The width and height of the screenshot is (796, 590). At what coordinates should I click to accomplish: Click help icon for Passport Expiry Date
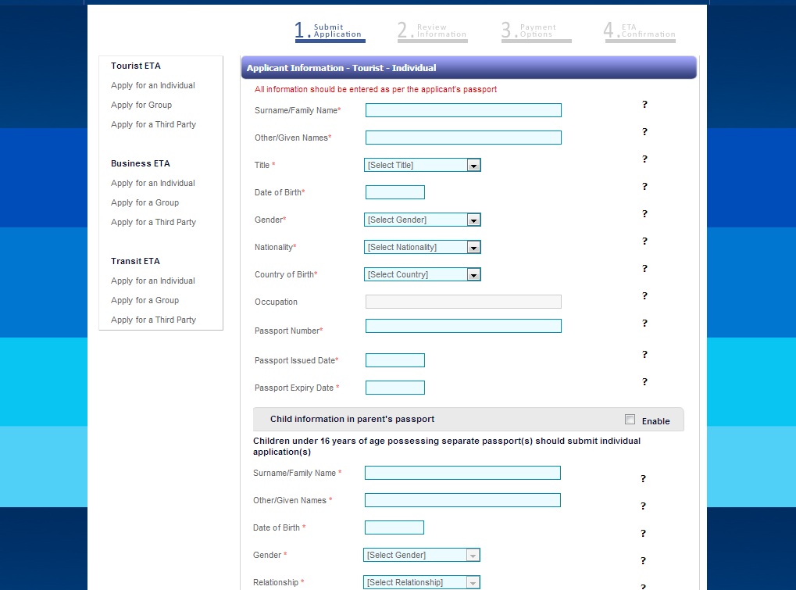tap(644, 382)
